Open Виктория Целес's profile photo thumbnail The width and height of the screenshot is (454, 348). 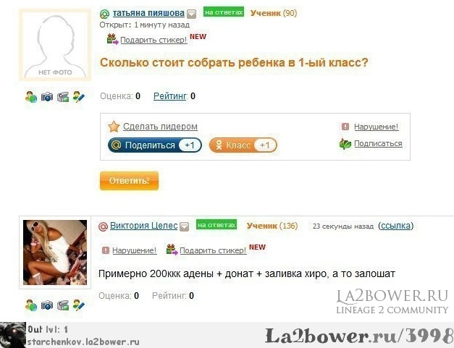55,252
